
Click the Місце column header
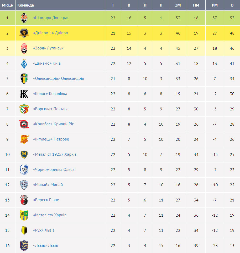pyautogui.click(x=7, y=5)
